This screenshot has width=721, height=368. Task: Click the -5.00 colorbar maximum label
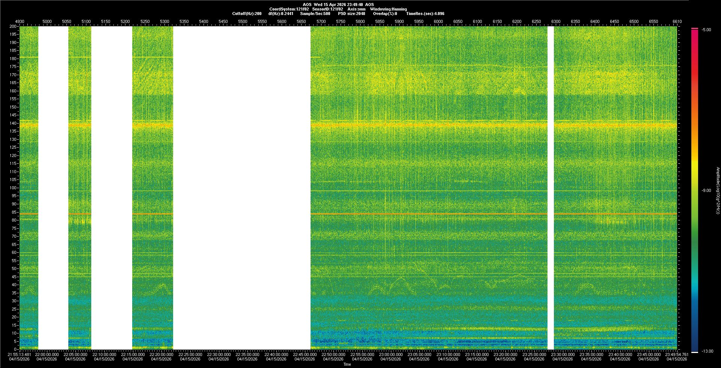tap(706, 30)
